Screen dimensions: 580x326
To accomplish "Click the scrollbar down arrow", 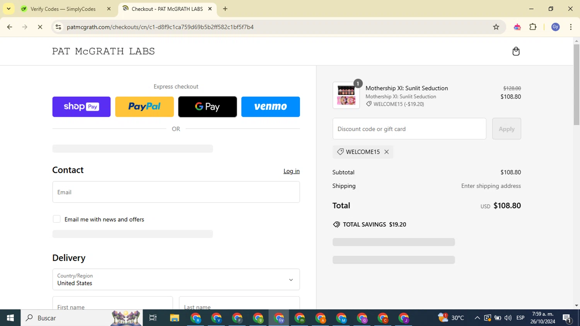I will pos(577,306).
